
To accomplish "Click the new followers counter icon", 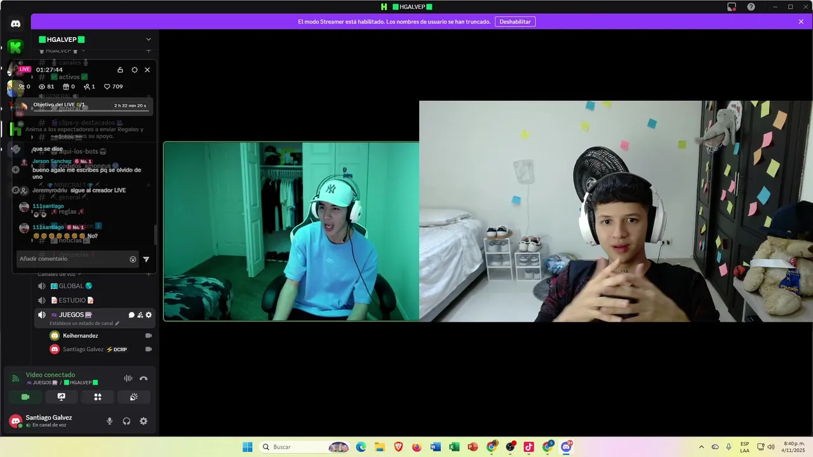I will tap(86, 87).
